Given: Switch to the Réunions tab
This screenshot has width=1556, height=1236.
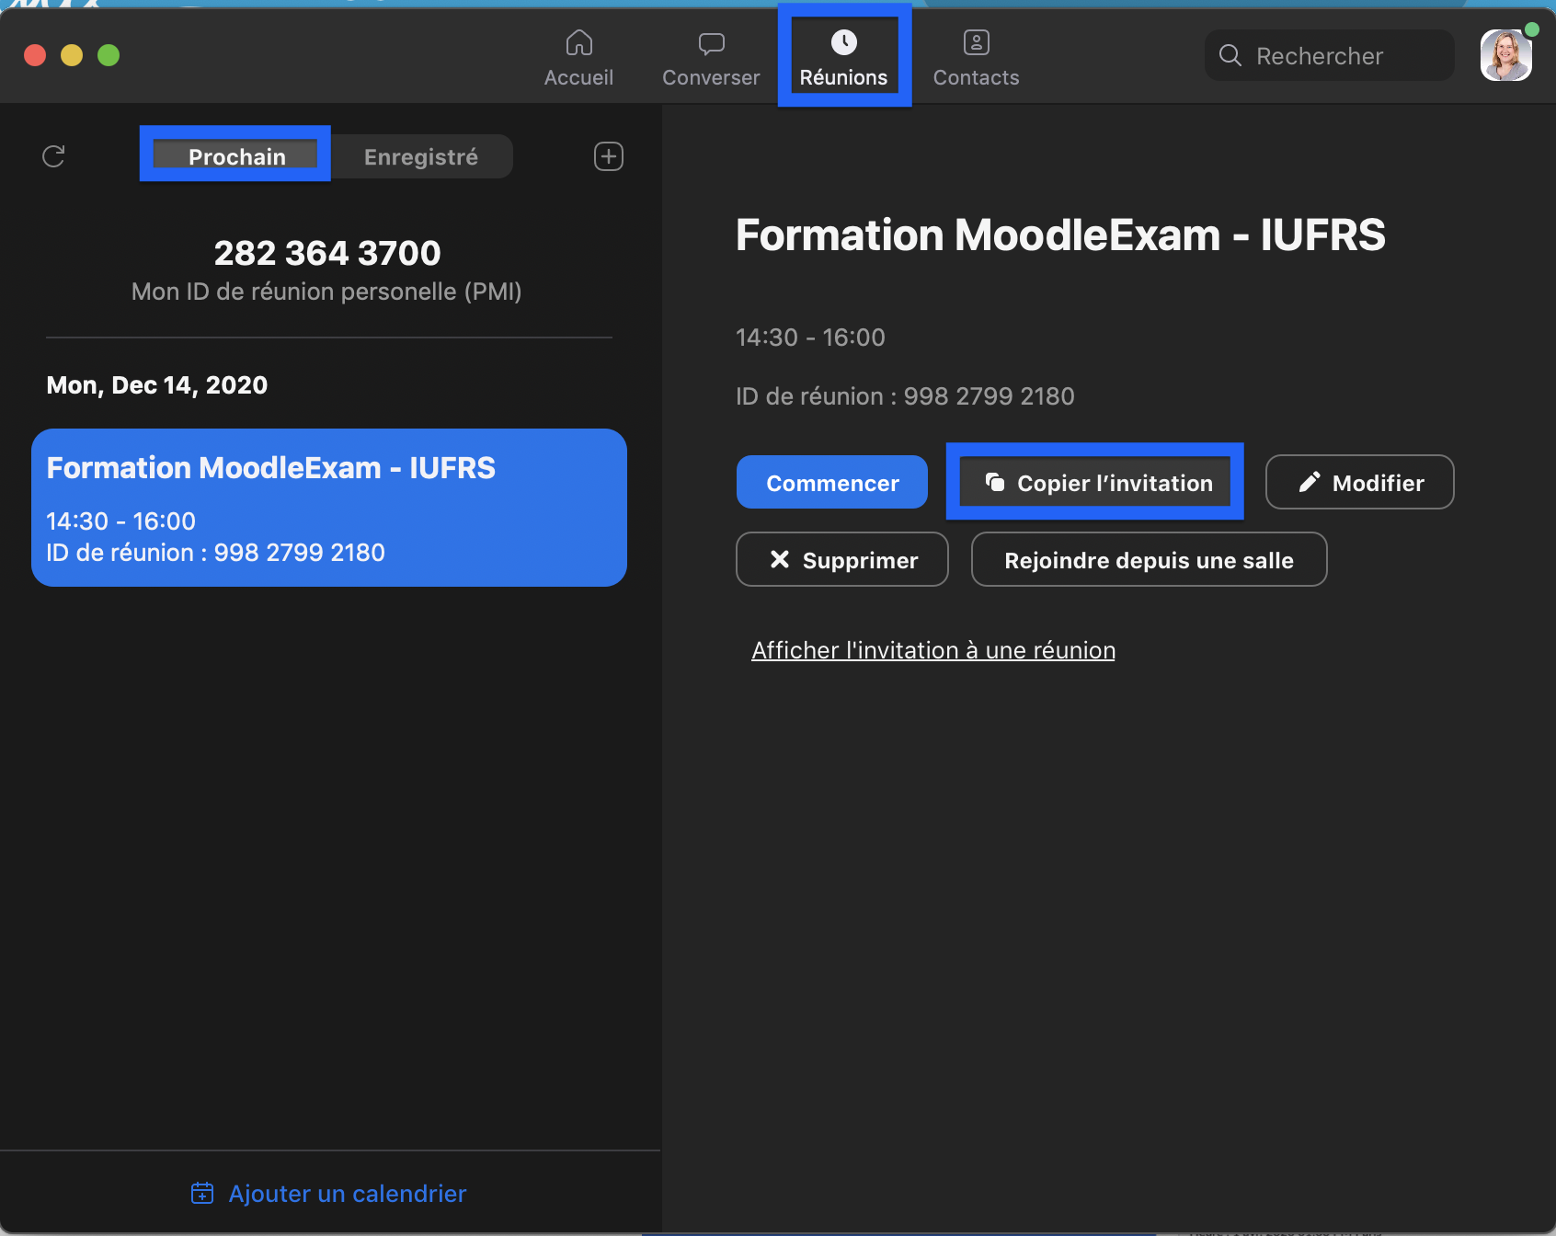Looking at the screenshot, I should click(843, 57).
